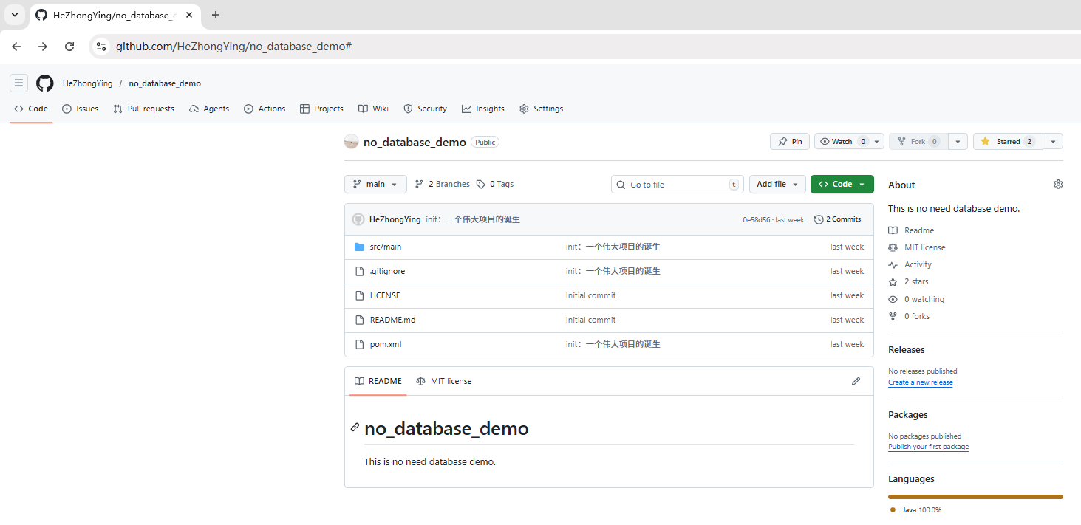The height and width of the screenshot is (525, 1081).
Task: Click the file icon of .gitignore
Action: tap(359, 271)
